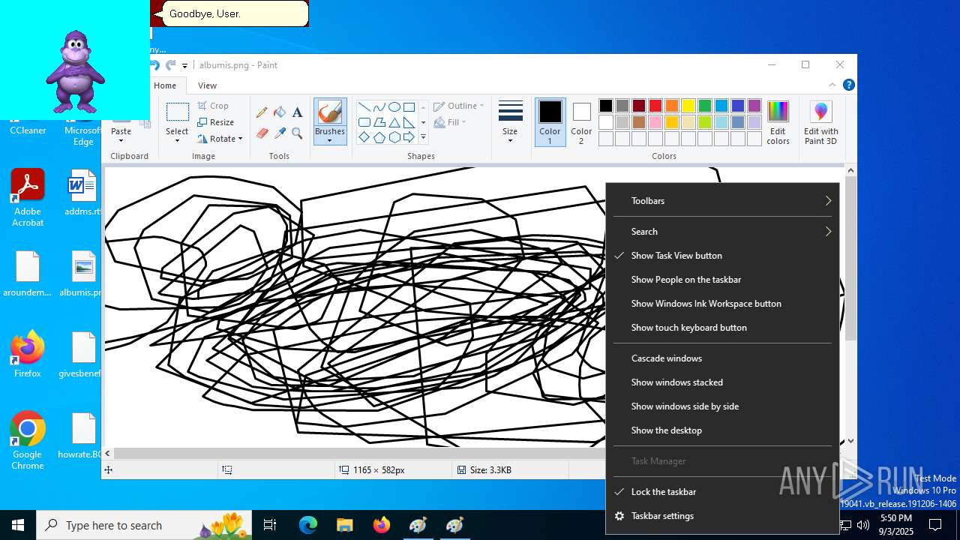Open Microsoft Edge from taskbar

[308, 525]
